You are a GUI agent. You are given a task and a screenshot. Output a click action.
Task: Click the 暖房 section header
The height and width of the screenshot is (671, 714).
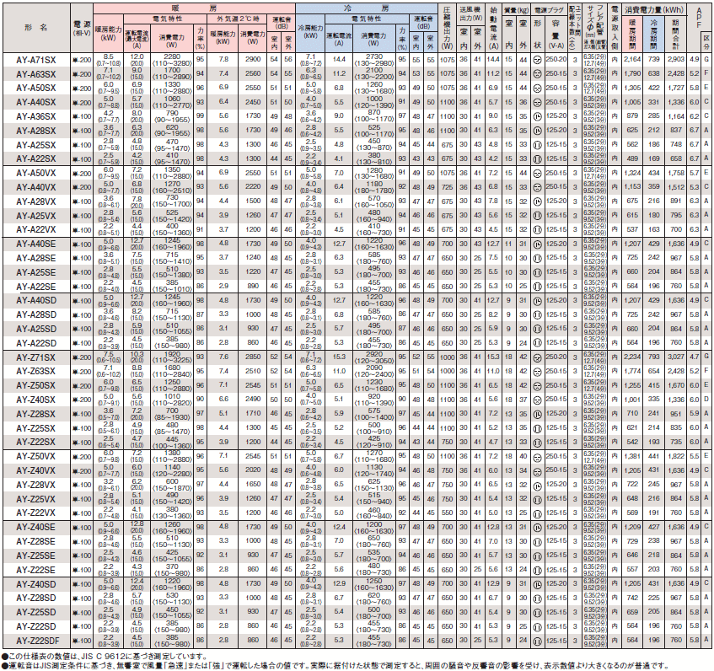(x=195, y=8)
